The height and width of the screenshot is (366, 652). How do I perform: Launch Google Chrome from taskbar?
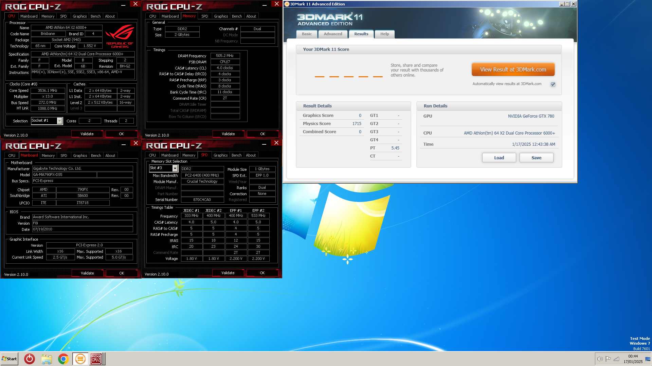(64, 359)
